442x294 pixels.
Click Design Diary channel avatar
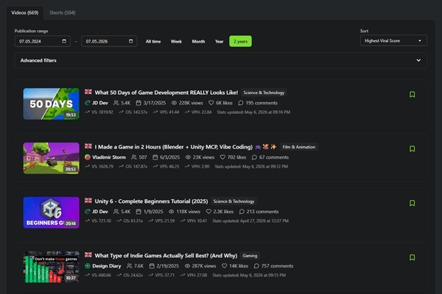pyautogui.click(x=88, y=266)
